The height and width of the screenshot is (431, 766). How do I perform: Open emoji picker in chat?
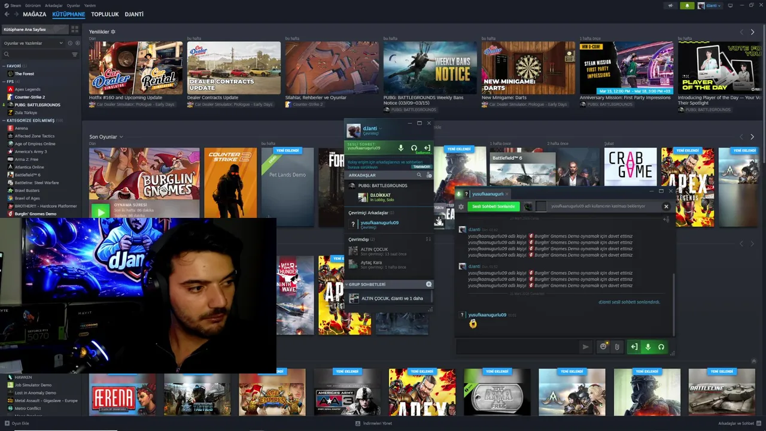[603, 347]
